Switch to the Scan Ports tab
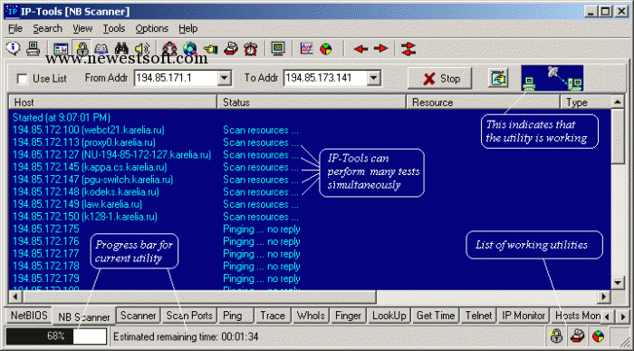This screenshot has width=634, height=351. (x=189, y=316)
